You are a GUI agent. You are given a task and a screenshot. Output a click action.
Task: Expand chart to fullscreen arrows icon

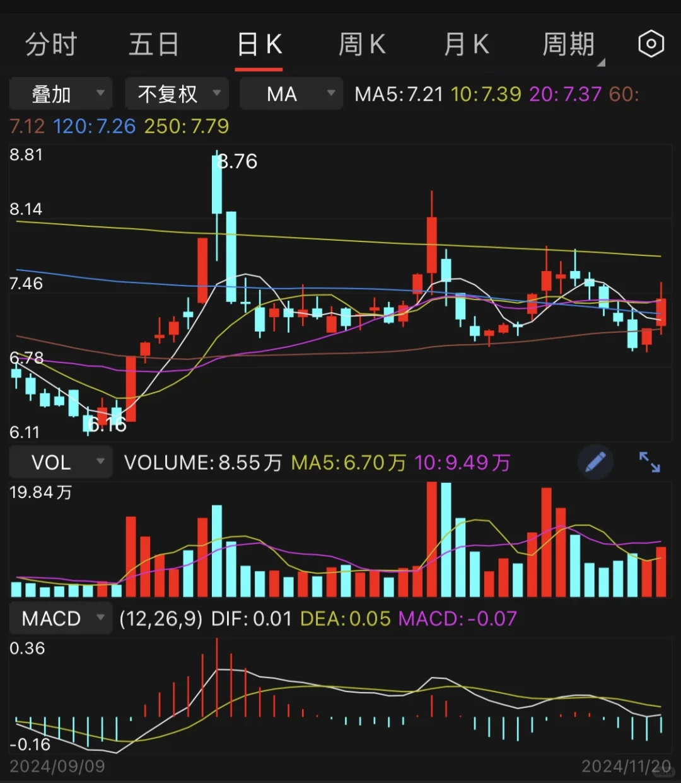(x=649, y=462)
